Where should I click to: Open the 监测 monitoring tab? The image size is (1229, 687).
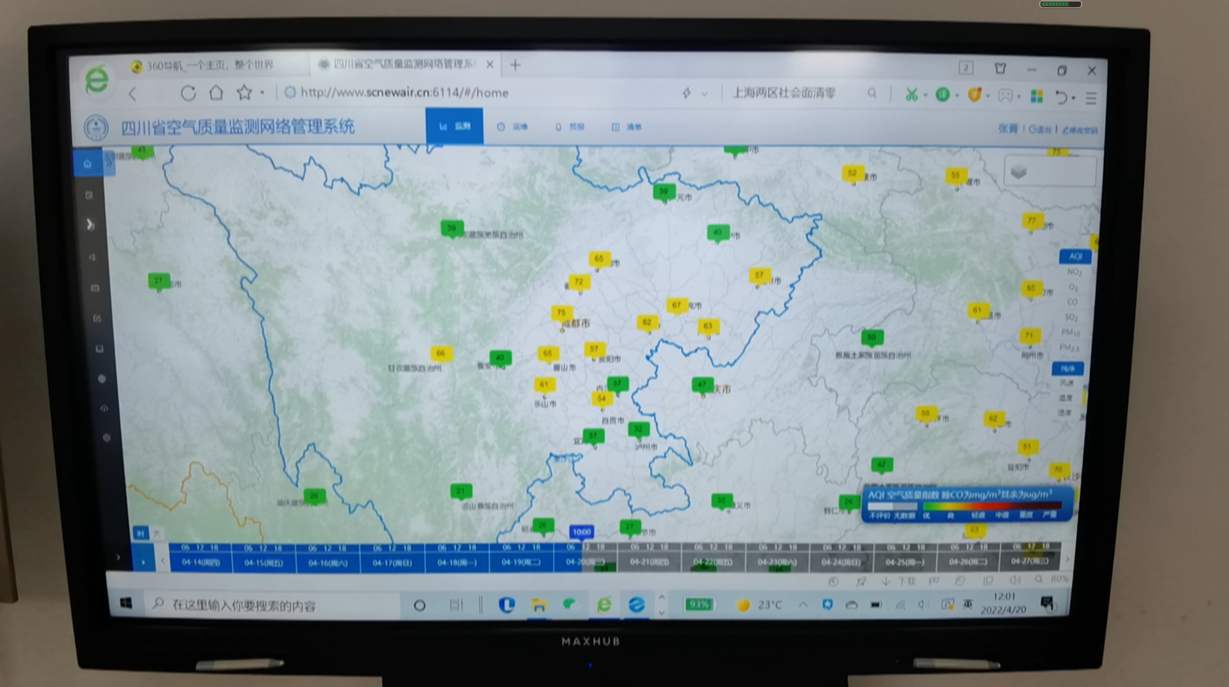pyautogui.click(x=454, y=126)
